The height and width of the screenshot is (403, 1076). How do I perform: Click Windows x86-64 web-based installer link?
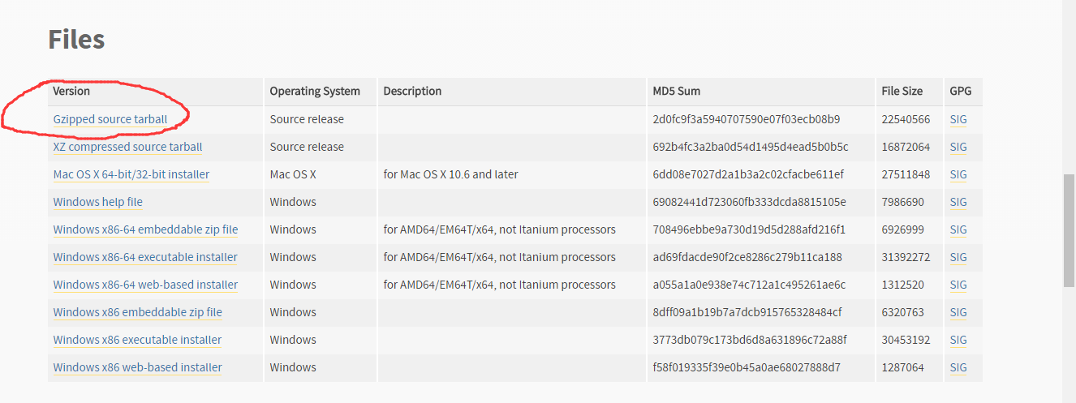145,285
